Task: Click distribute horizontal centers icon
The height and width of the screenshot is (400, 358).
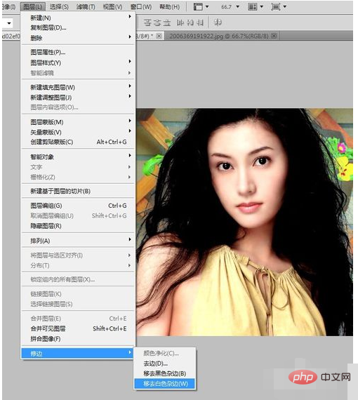Action: (190, 22)
